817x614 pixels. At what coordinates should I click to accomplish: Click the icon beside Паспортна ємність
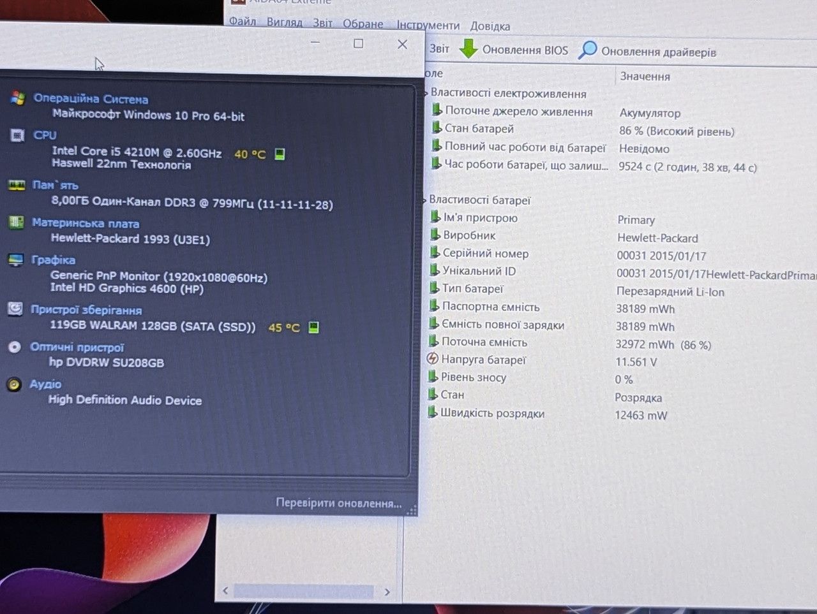click(434, 306)
